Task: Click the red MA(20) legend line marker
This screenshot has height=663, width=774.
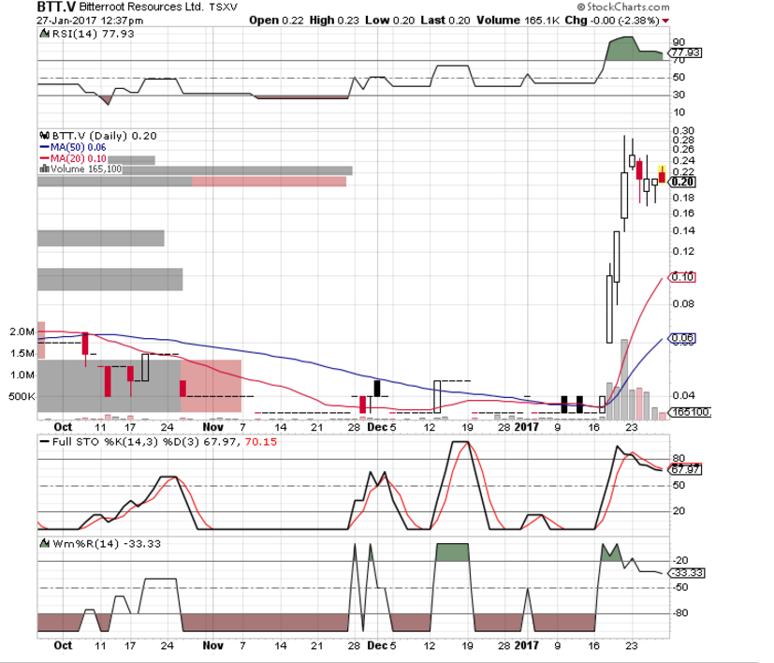Action: pyautogui.click(x=42, y=158)
